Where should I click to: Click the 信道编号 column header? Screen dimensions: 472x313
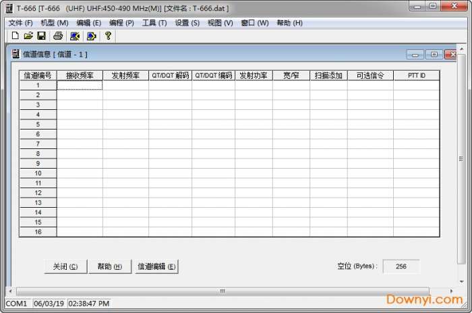pyautogui.click(x=38, y=76)
